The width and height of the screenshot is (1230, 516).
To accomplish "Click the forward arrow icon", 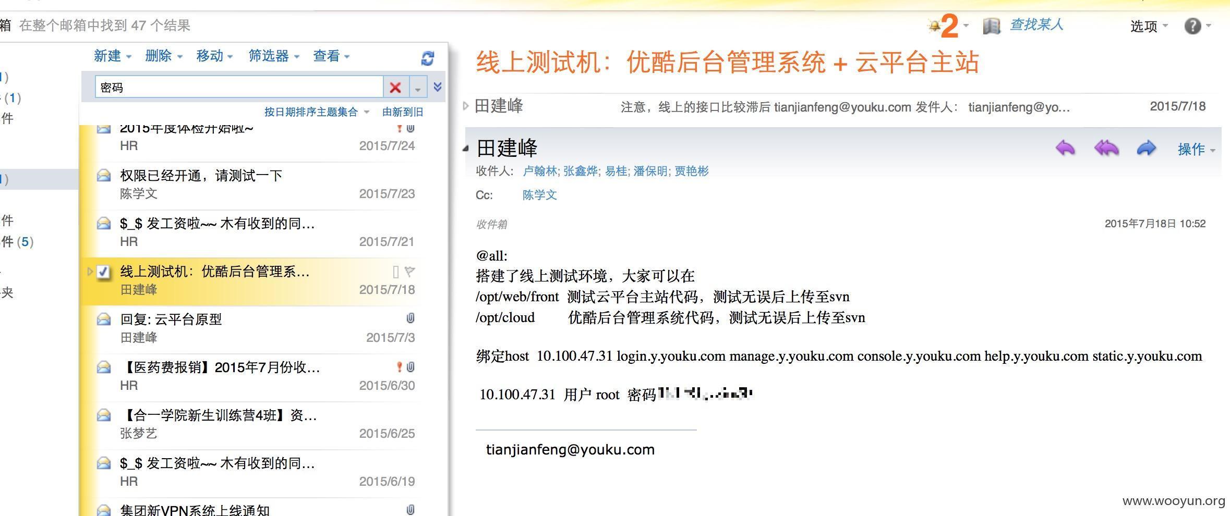I will [x=1146, y=149].
